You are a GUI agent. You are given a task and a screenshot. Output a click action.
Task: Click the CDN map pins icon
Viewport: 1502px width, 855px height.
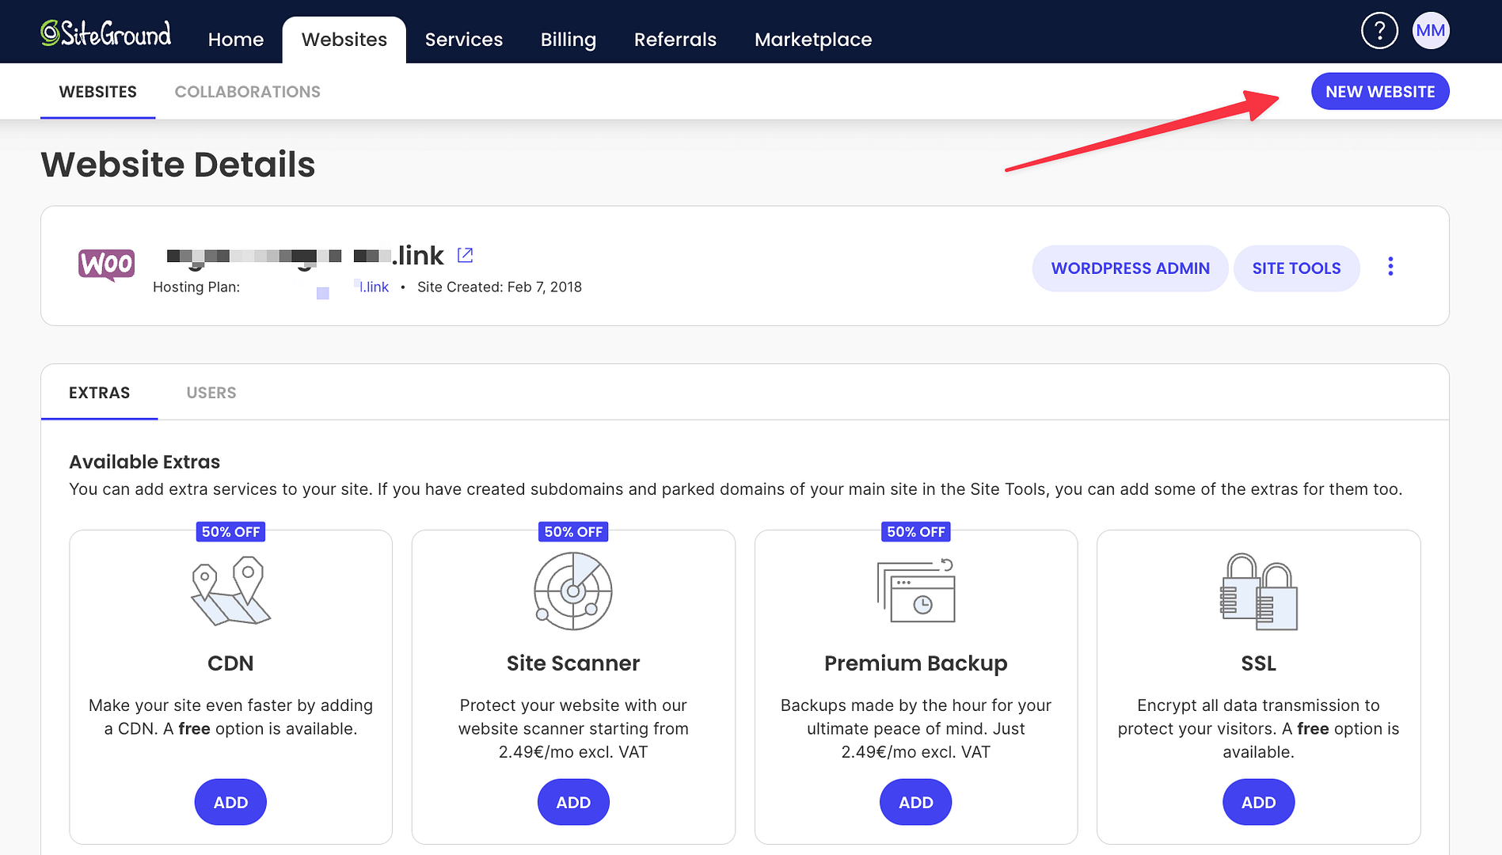(230, 591)
